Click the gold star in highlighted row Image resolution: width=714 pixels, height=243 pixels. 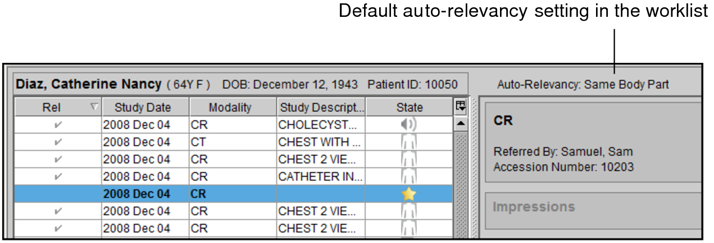tap(409, 194)
